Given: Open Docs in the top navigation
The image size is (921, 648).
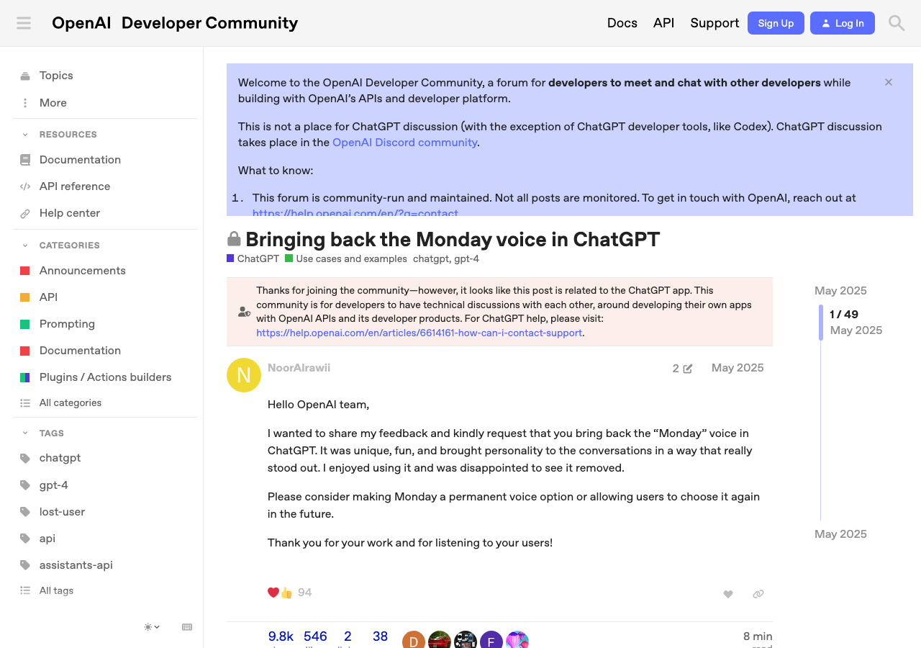Looking at the screenshot, I should (622, 23).
